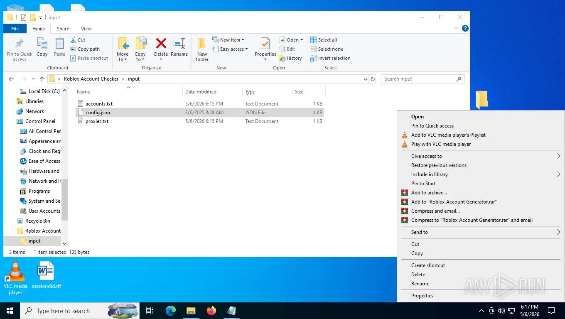Click the Paste clipboard icon in ribbon
Screen dimensions: 565x319
click(x=59, y=47)
